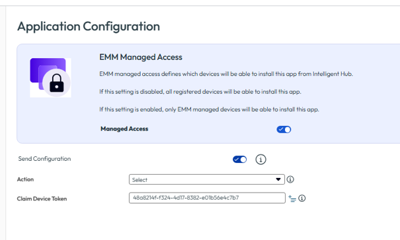The height and width of the screenshot is (240, 400).
Task: Disable the Send Configuration toggle
Action: coord(239,160)
